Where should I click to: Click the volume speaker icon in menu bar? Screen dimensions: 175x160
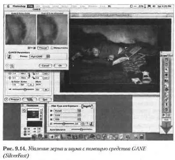[154, 6]
